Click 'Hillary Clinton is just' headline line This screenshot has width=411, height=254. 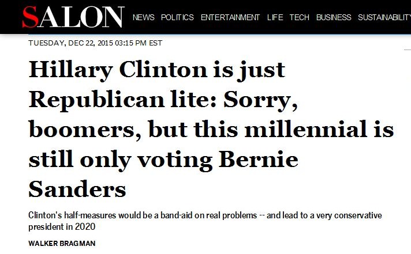coord(157,70)
